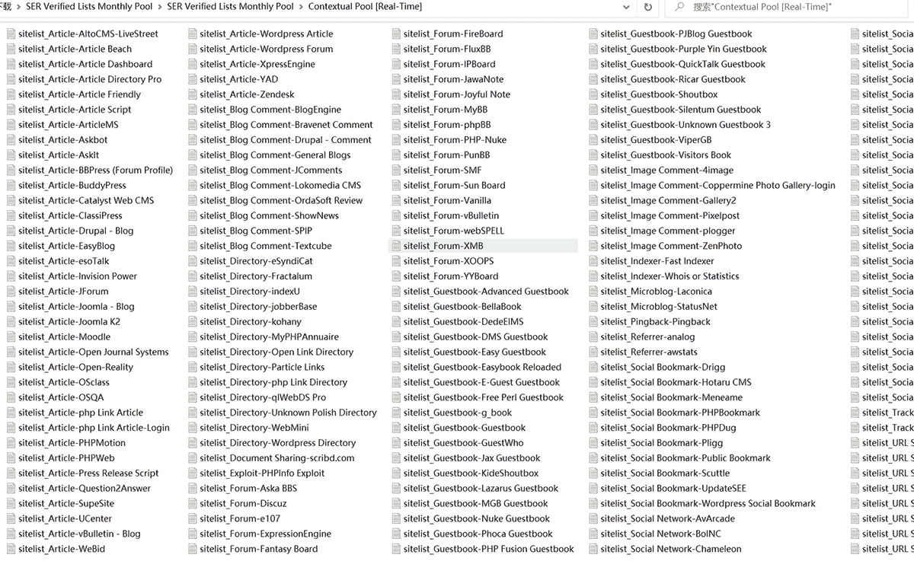Click sitelist_Article-Press Release Script file name

(88, 473)
